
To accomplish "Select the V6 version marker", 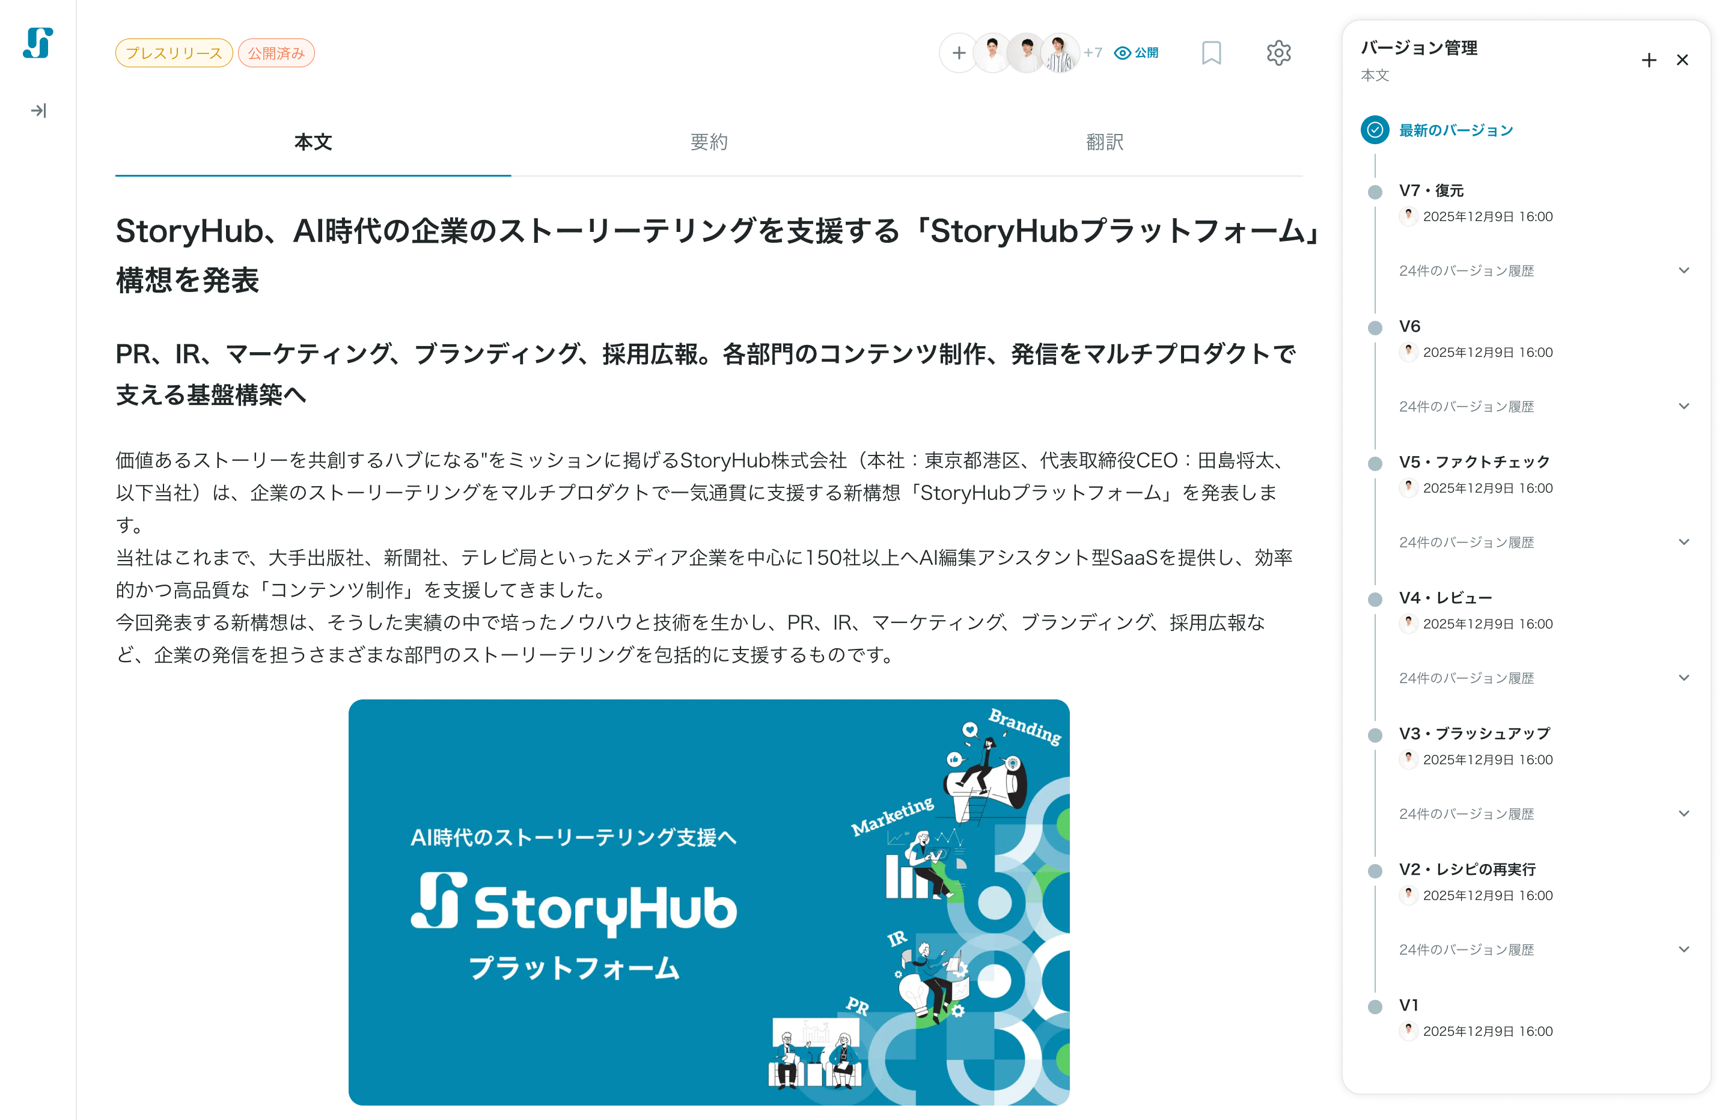I will [1375, 327].
